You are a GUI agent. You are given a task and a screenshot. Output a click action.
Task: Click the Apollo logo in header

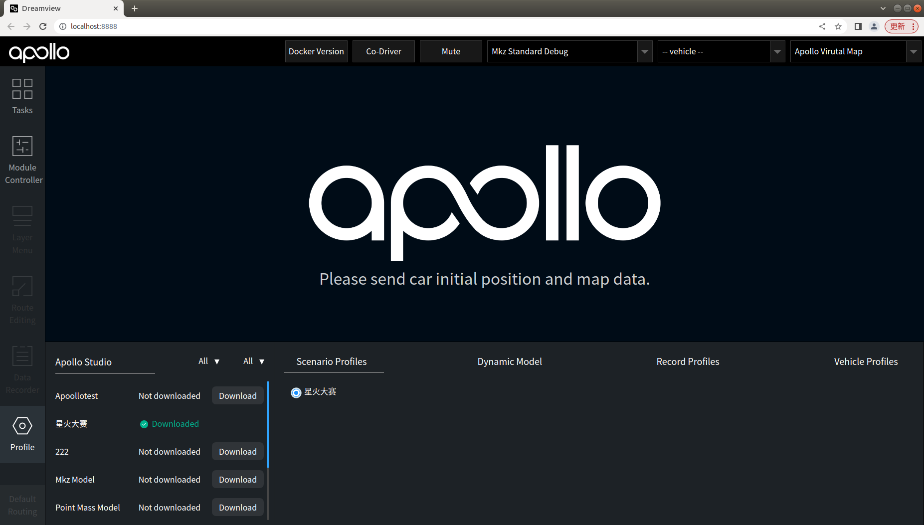coord(39,52)
